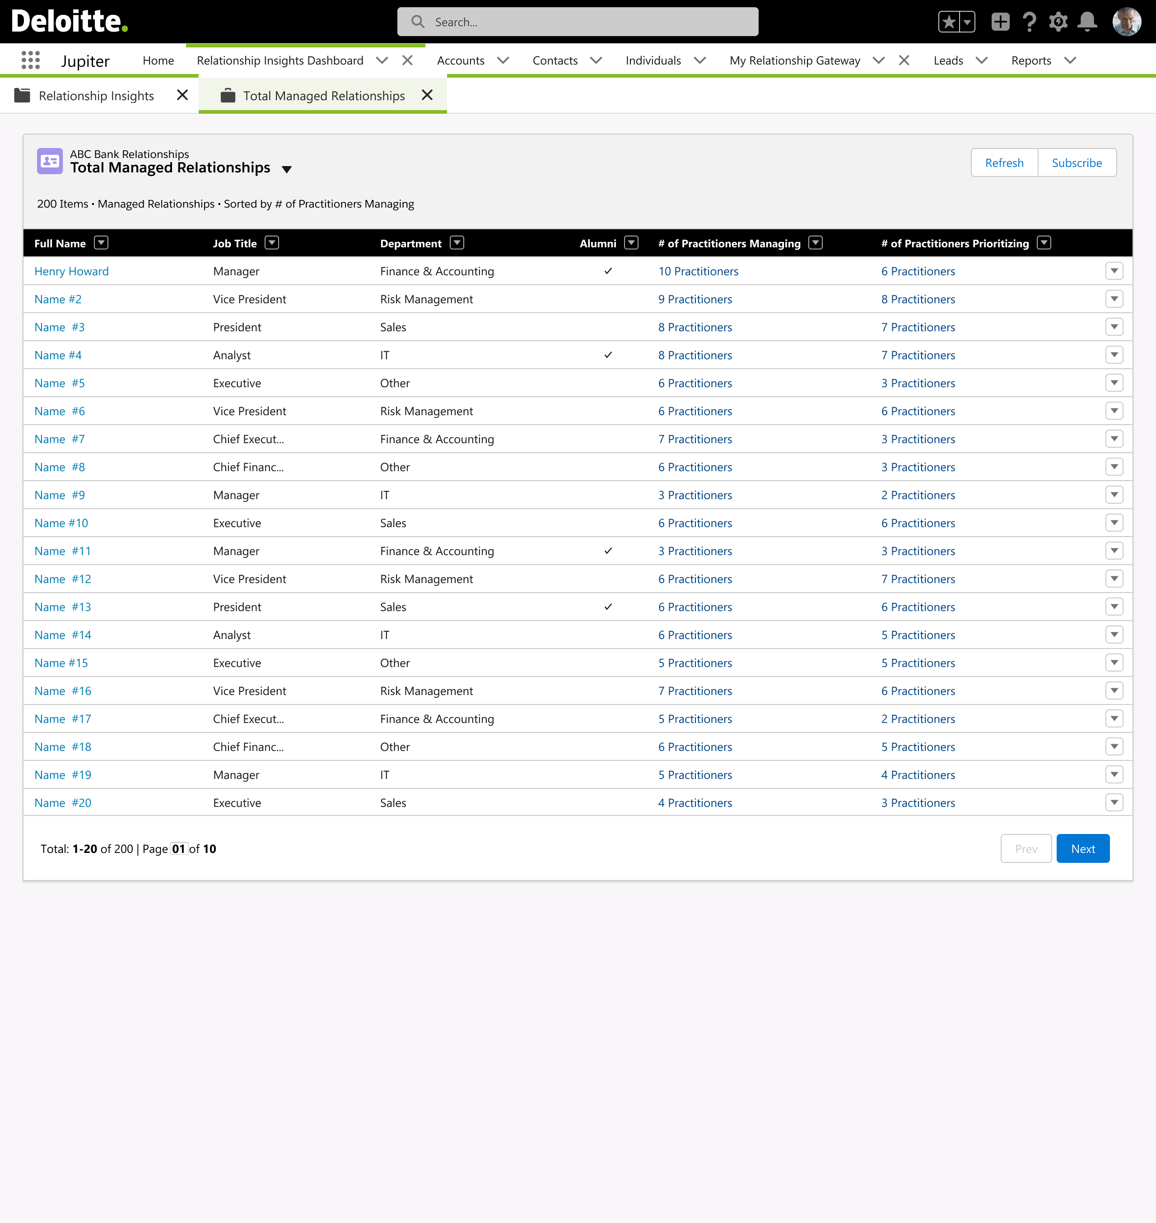Expand the favorites list dropdown arrow
1156x1223 pixels.
(x=967, y=22)
